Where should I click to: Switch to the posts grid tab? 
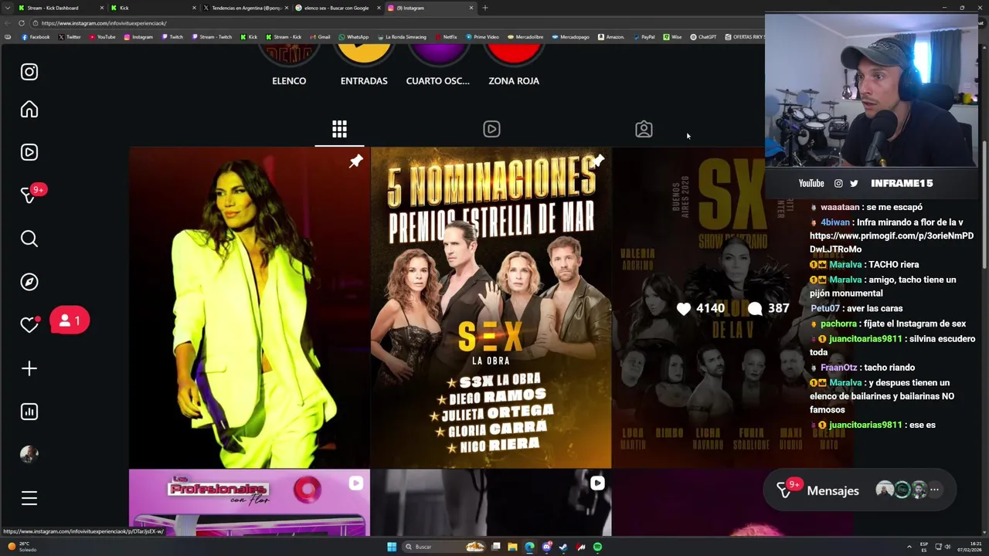339,129
